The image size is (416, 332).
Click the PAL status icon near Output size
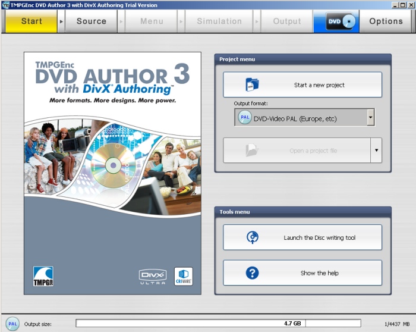[x=12, y=324]
